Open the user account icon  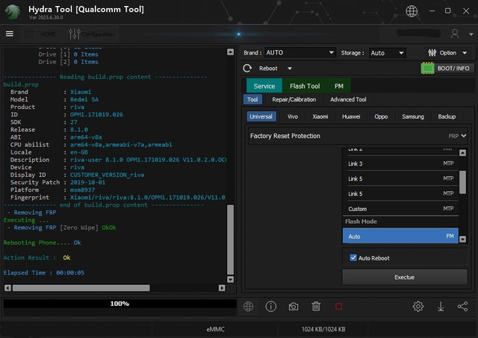click(455, 34)
